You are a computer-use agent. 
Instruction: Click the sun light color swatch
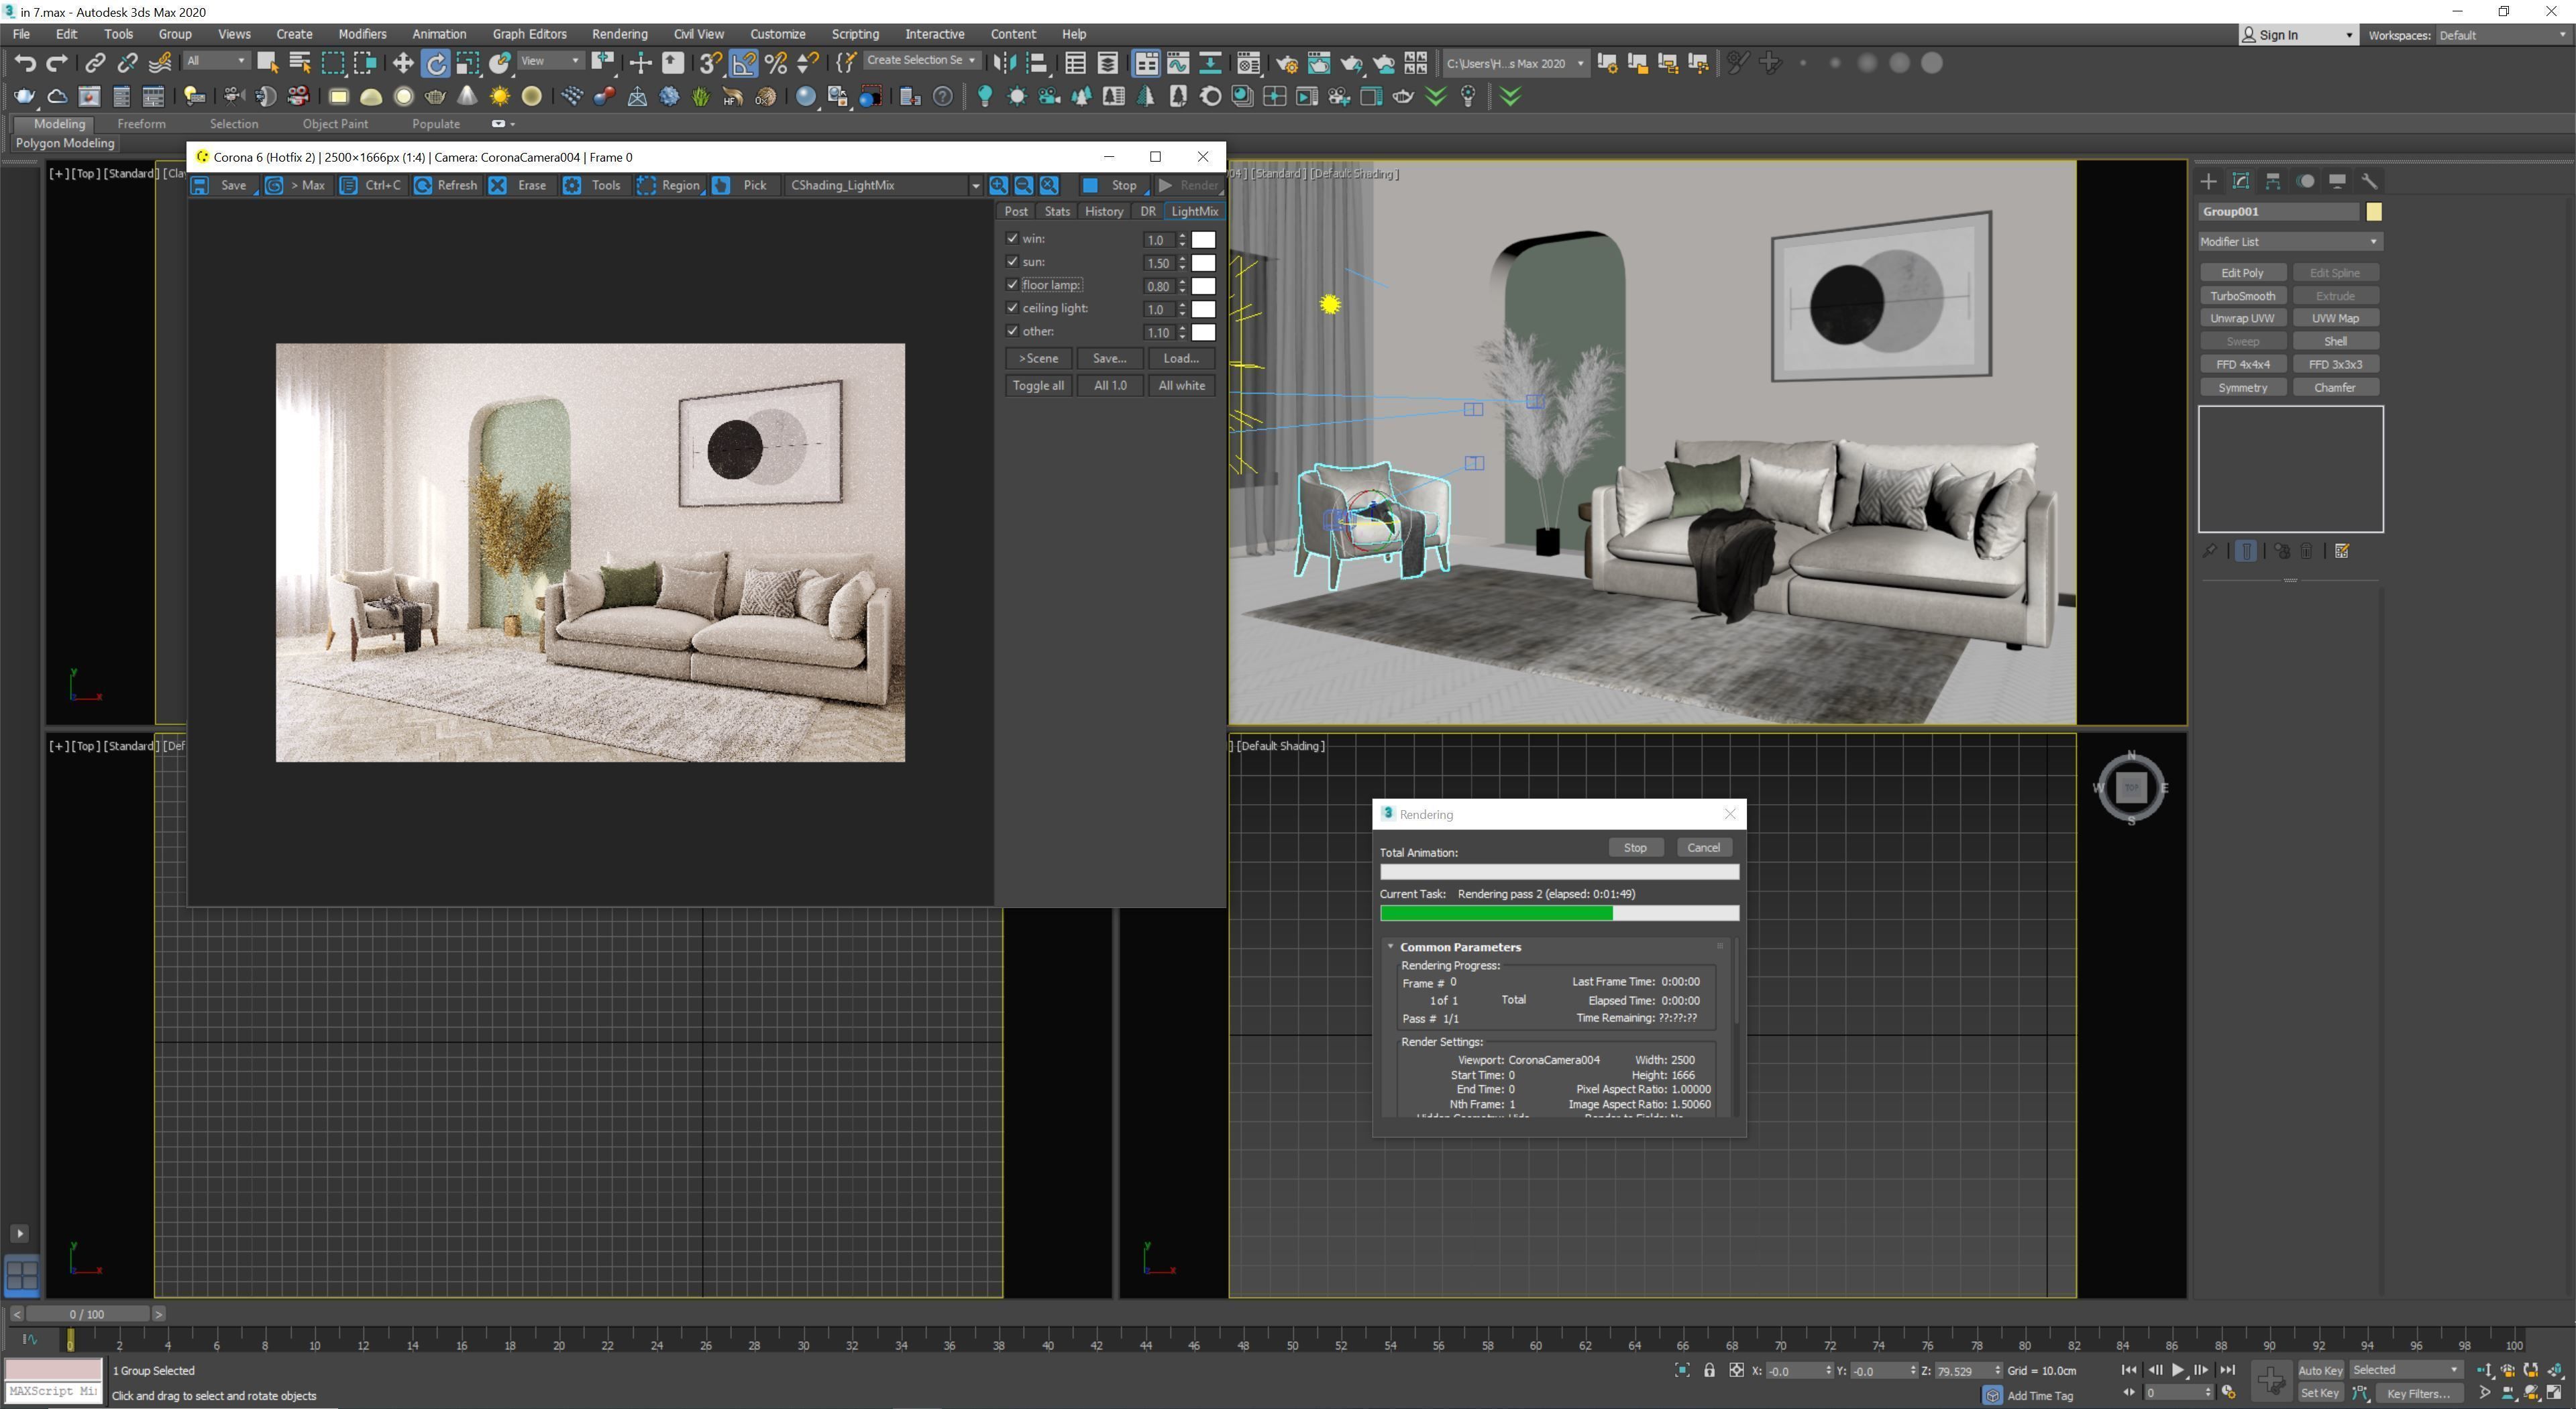(1203, 263)
